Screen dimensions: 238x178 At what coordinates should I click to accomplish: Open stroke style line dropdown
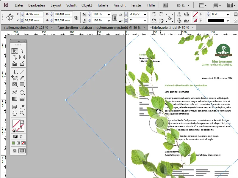pyautogui.click(x=228, y=21)
